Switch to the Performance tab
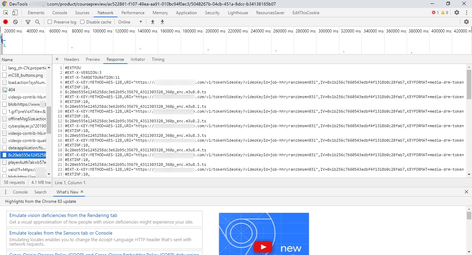Viewport: 472px width, 255px height. tap(133, 13)
